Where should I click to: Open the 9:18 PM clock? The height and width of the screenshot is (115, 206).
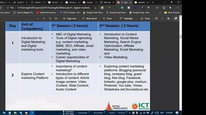pyautogui.click(x=169, y=113)
